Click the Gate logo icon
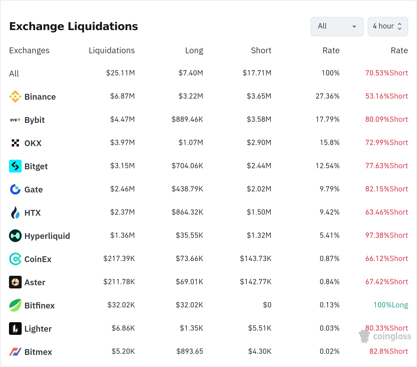The width and height of the screenshot is (417, 367). point(15,189)
